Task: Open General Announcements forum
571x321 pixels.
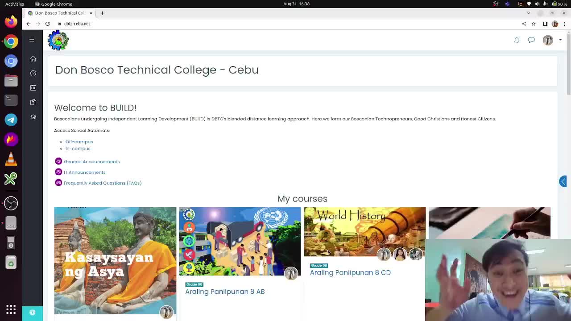Action: 91,161
